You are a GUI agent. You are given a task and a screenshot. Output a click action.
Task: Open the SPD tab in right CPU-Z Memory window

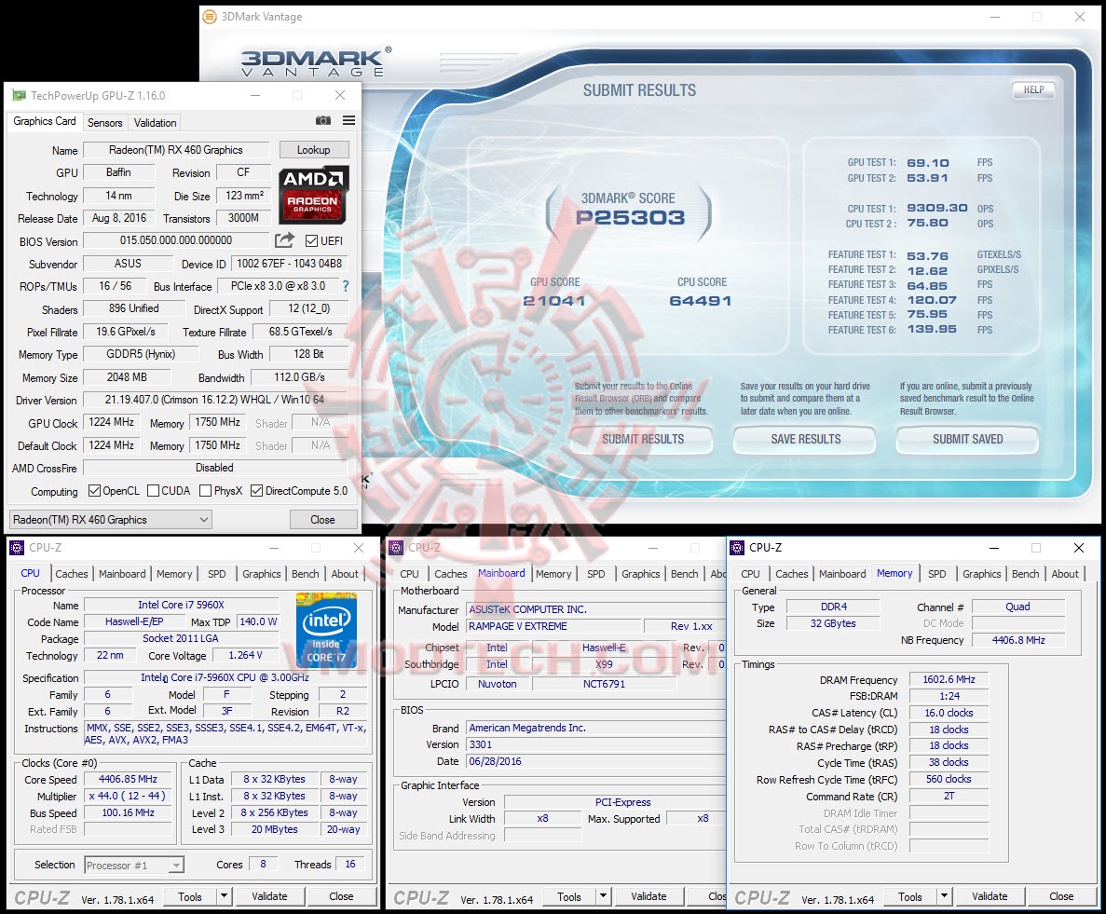point(936,574)
